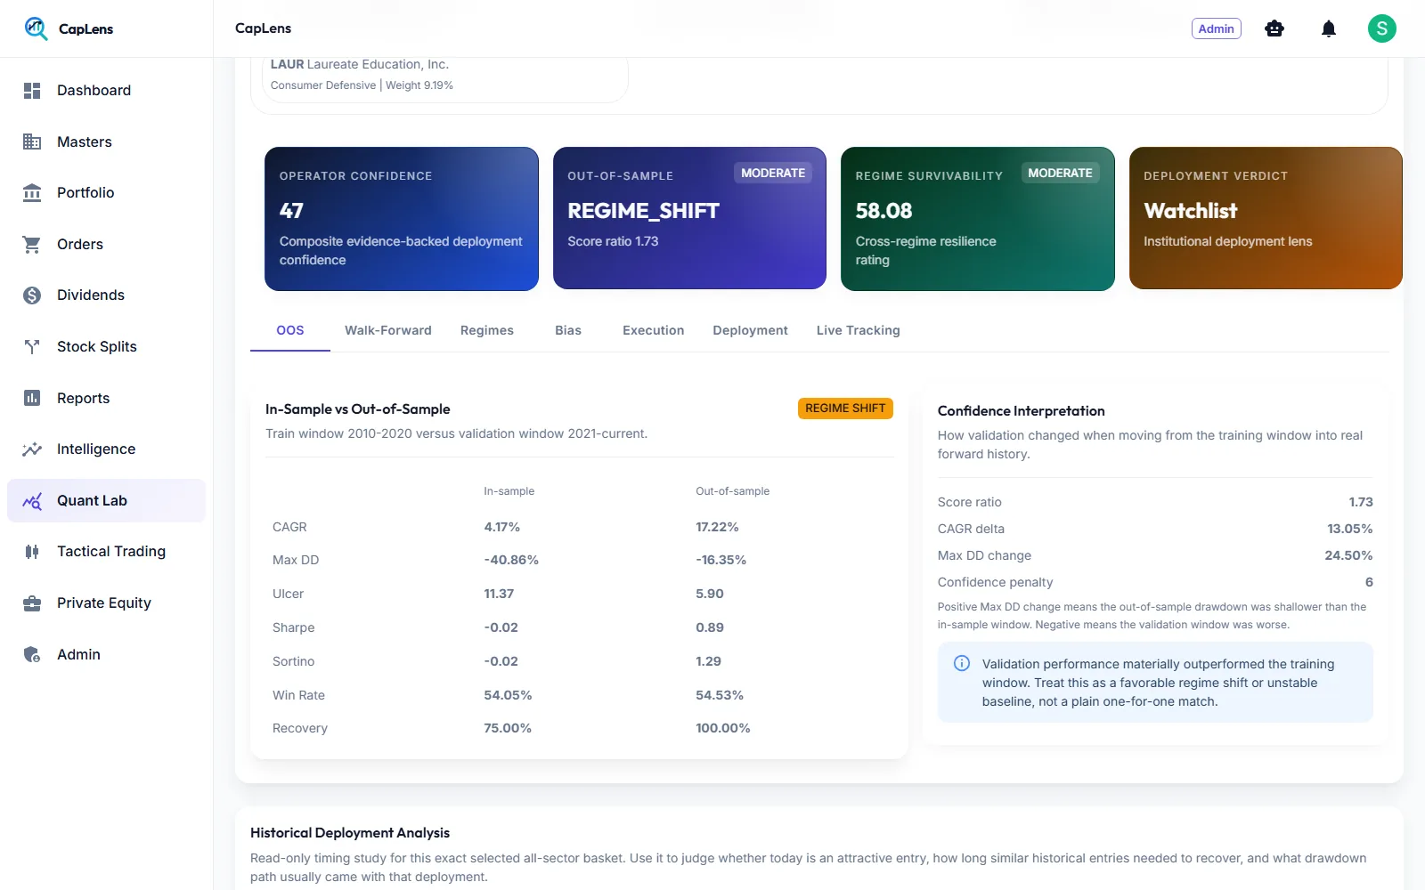Click the info icon in validation note
Viewport: 1425px width, 890px height.
(962, 663)
